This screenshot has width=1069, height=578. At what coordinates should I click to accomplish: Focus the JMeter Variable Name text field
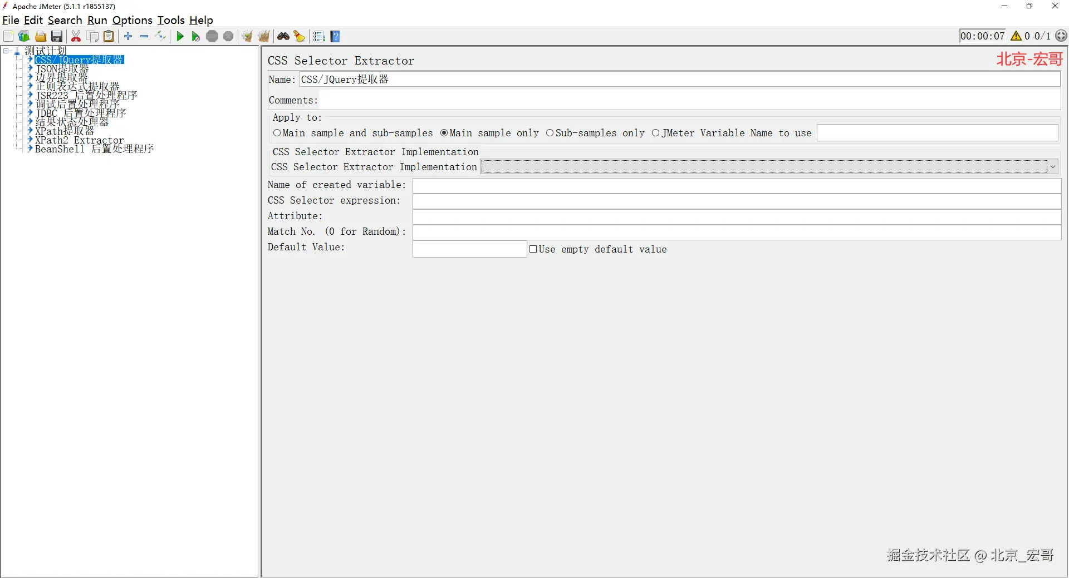pyautogui.click(x=937, y=133)
